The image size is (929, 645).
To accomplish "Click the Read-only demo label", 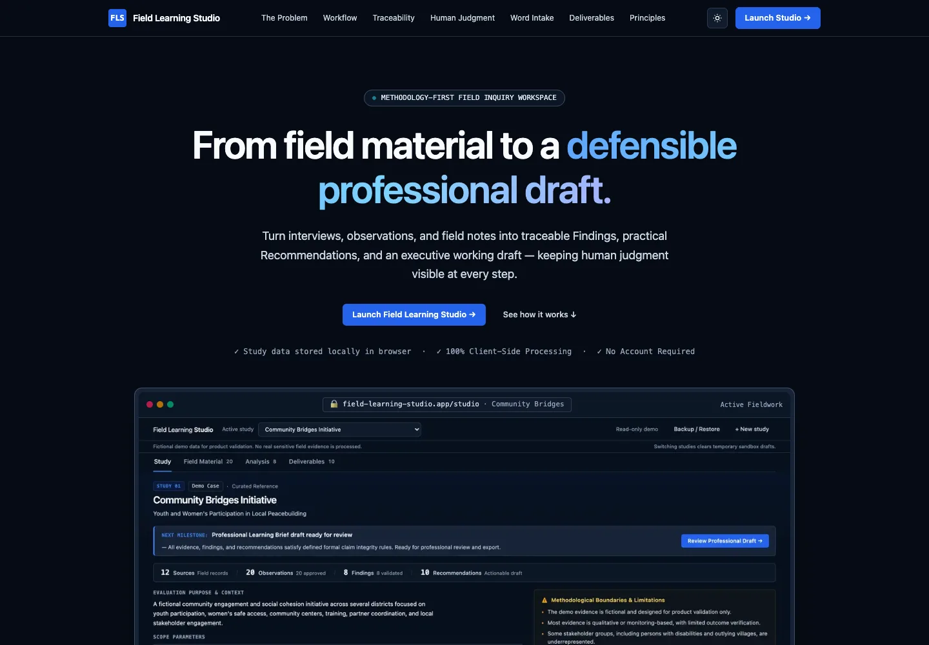I will 637,430.
